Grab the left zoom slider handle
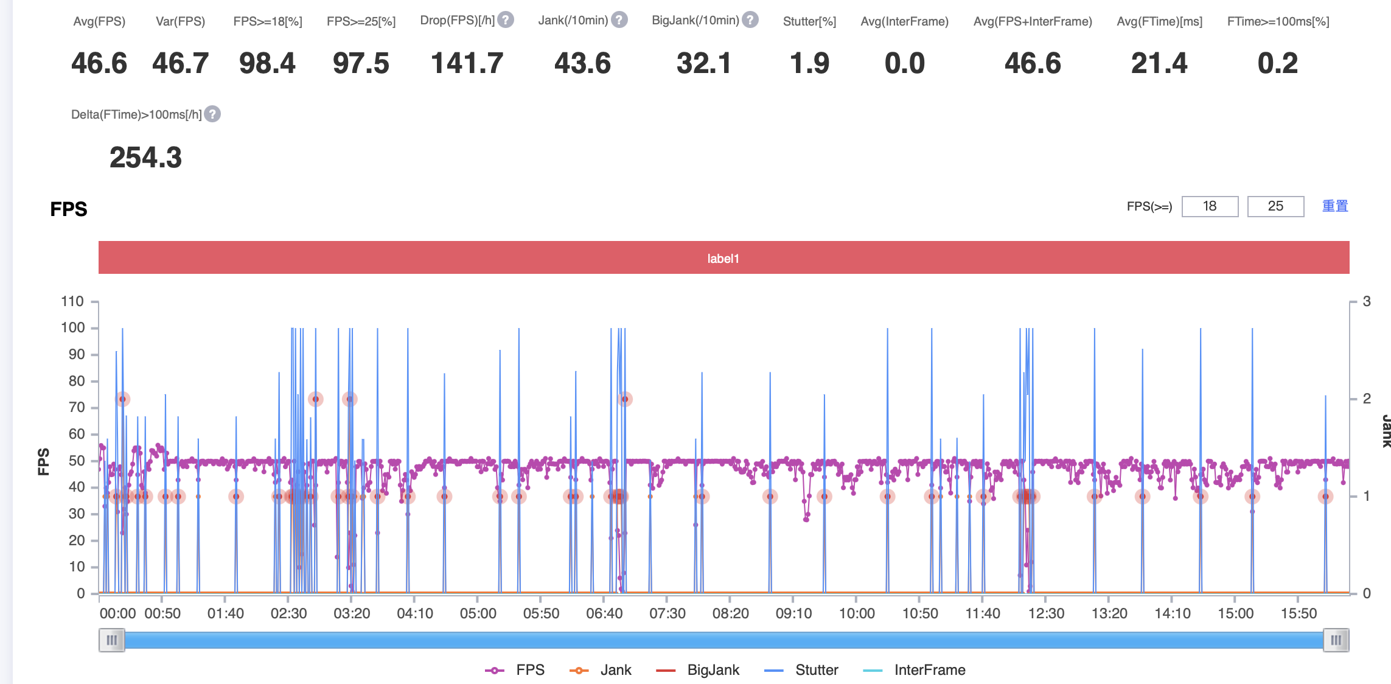 tap(112, 640)
